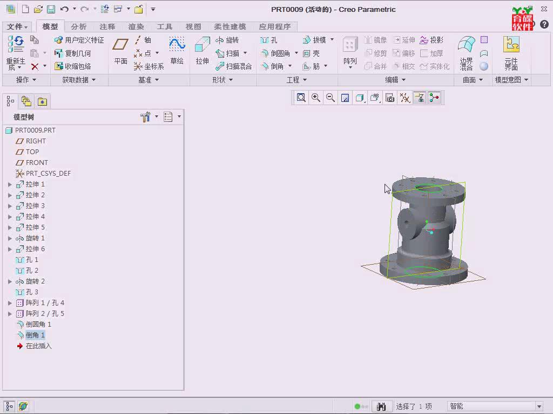Click the Sweep (扫描) tool
553x414 pixels.
pos(227,53)
